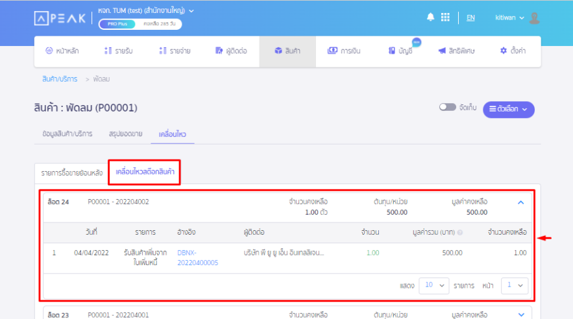Expand the ล็อต 23 section

pyautogui.click(x=521, y=314)
